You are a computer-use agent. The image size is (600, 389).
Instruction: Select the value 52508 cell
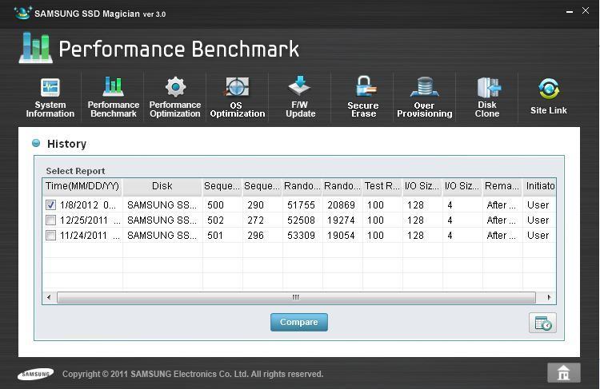[x=301, y=220]
